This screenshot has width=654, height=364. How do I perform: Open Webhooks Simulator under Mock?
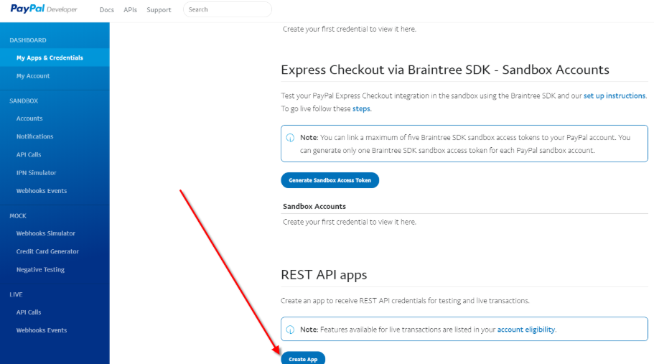tap(46, 233)
